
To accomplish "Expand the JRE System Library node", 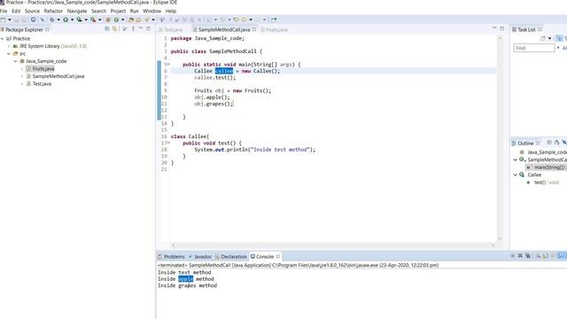I will point(9,46).
